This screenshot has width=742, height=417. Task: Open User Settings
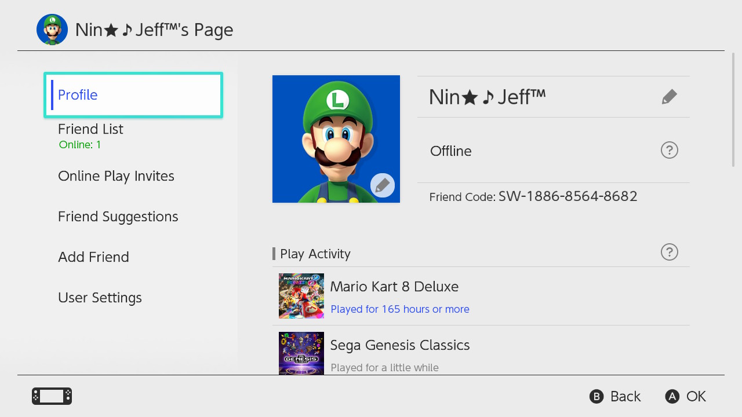point(100,298)
